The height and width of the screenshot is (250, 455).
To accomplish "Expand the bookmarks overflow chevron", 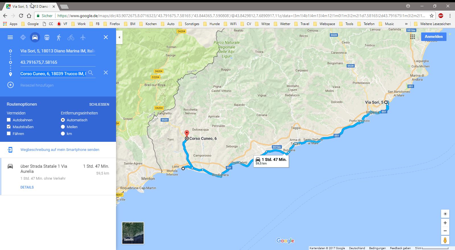I will pyautogui.click(x=406, y=24).
